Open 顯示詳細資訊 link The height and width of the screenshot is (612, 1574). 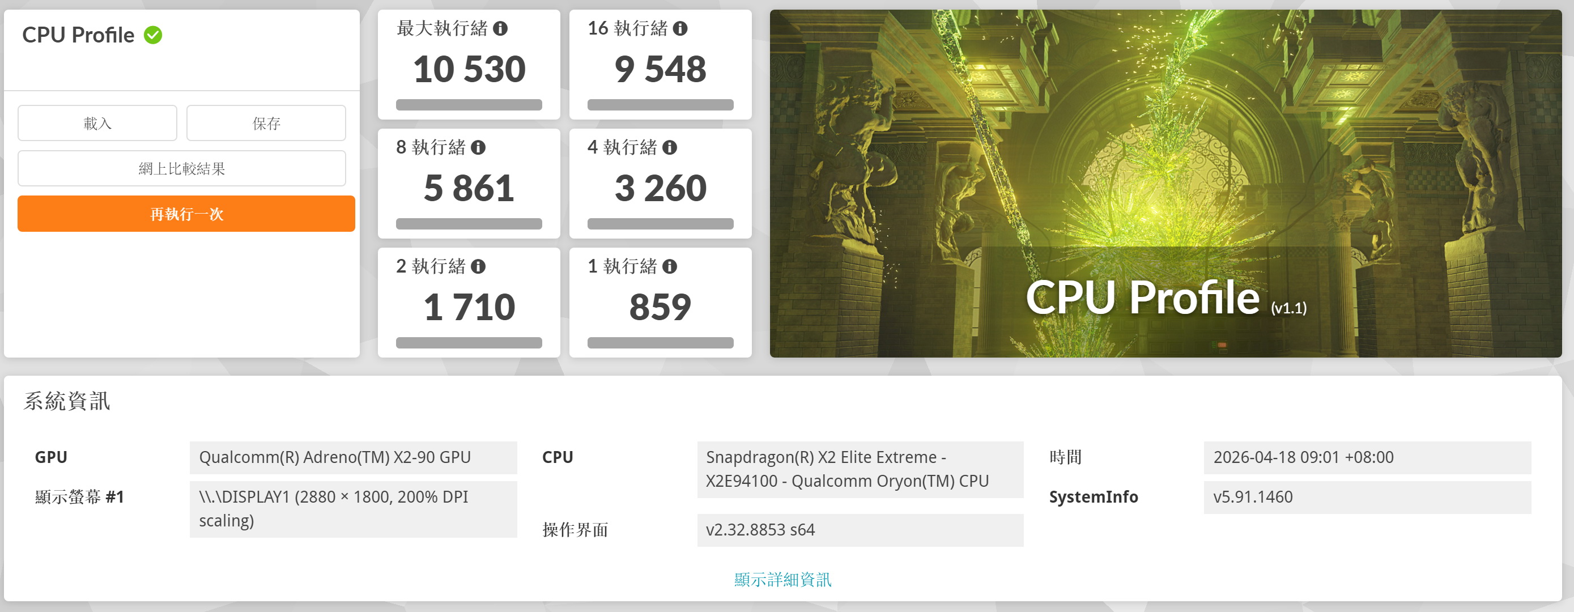[x=782, y=580]
